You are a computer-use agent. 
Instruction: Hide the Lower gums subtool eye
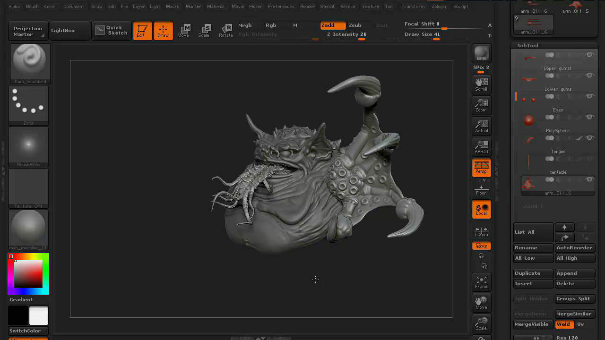tap(589, 76)
